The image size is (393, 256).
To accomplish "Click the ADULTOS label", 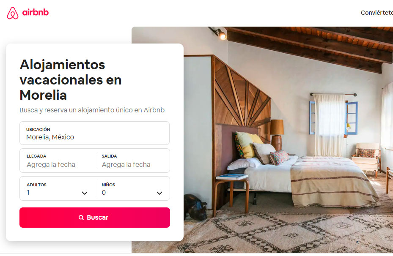I will tap(37, 185).
